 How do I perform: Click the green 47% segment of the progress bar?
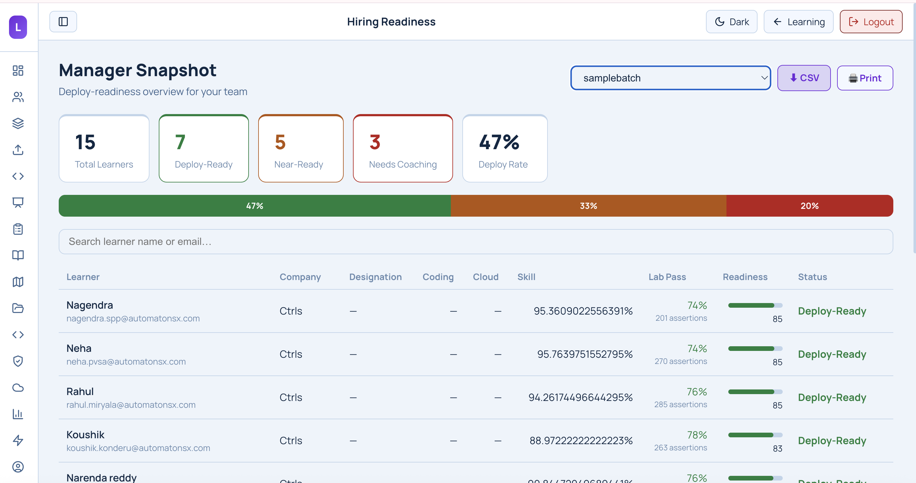tap(254, 205)
